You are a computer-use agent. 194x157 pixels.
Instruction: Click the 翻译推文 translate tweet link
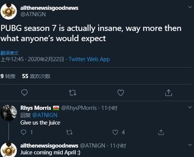click(x=9, y=53)
